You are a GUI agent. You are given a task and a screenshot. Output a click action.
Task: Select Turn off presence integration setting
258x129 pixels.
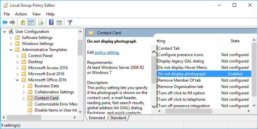204,106
